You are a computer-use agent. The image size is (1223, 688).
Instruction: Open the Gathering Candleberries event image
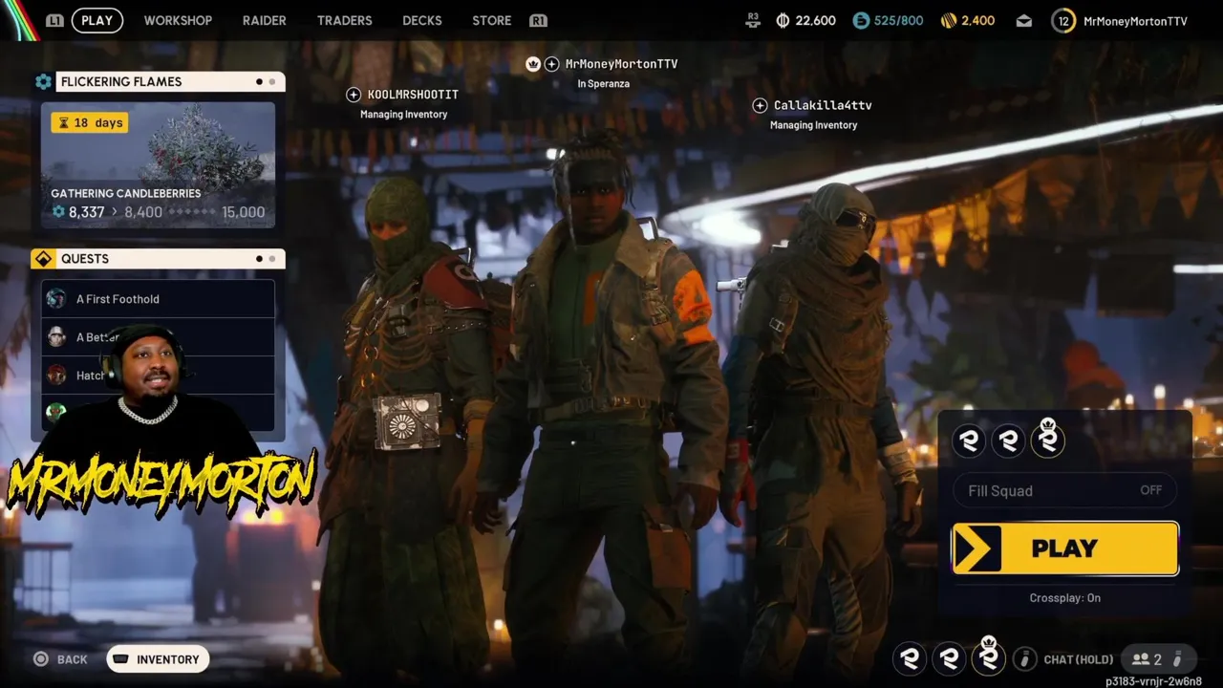pos(158,165)
